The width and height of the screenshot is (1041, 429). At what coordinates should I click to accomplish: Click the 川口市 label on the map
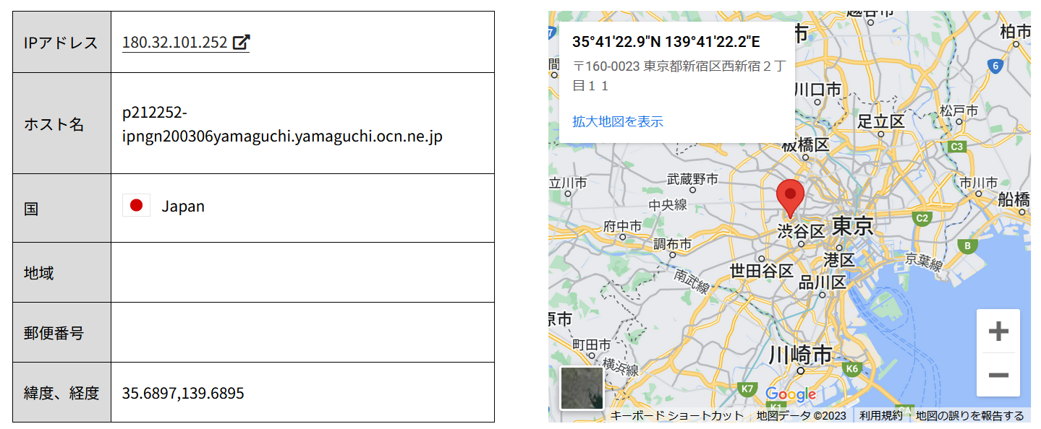817,89
